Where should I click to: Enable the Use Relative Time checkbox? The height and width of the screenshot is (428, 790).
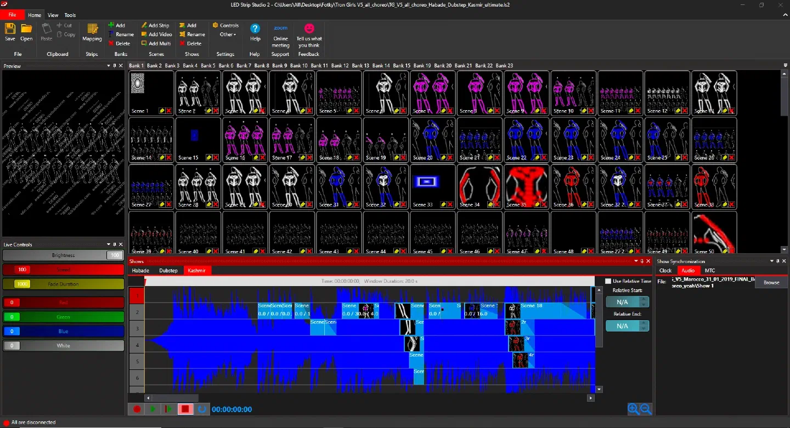coord(608,281)
